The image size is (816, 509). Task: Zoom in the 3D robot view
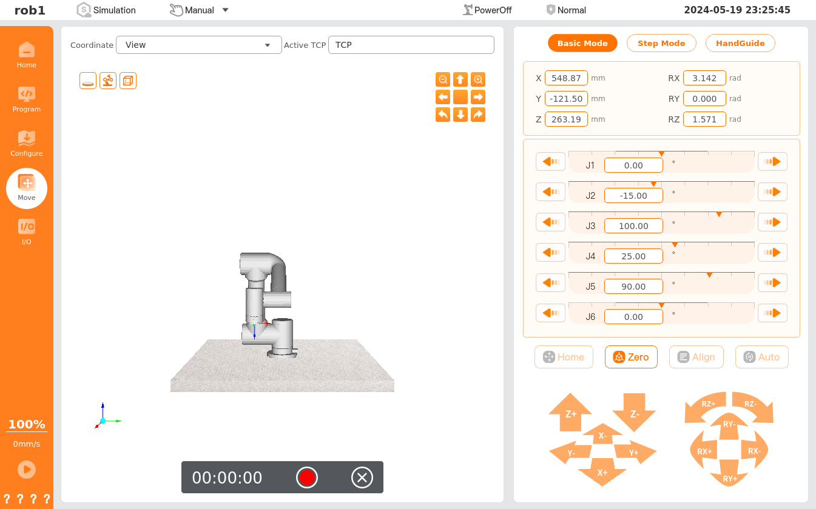click(478, 79)
